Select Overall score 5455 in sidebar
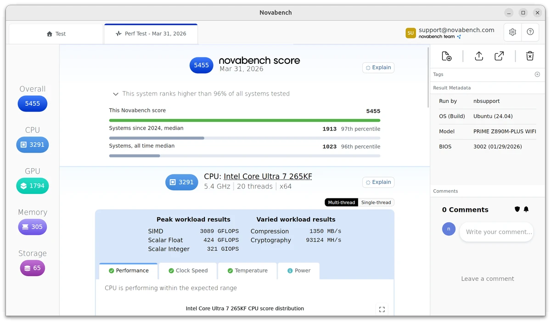 (33, 104)
